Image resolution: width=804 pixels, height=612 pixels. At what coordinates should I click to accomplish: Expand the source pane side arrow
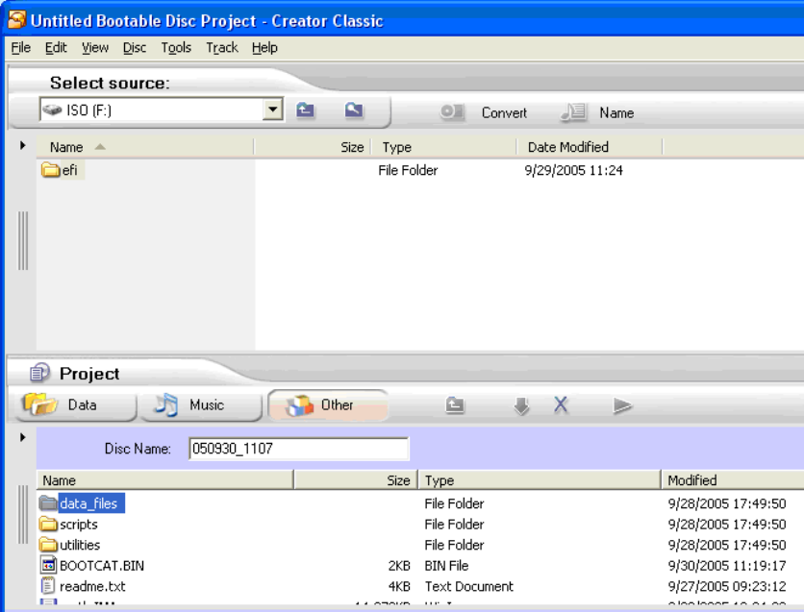click(22, 147)
